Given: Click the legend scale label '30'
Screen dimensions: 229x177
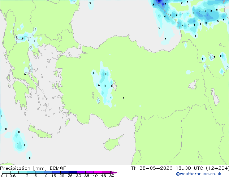Looking at the screenshot, I should [78, 176].
